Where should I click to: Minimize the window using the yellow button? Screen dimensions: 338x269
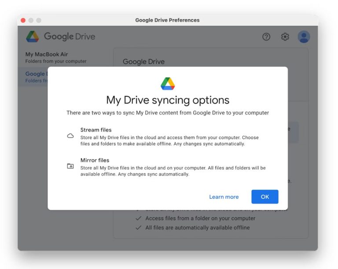31,20
